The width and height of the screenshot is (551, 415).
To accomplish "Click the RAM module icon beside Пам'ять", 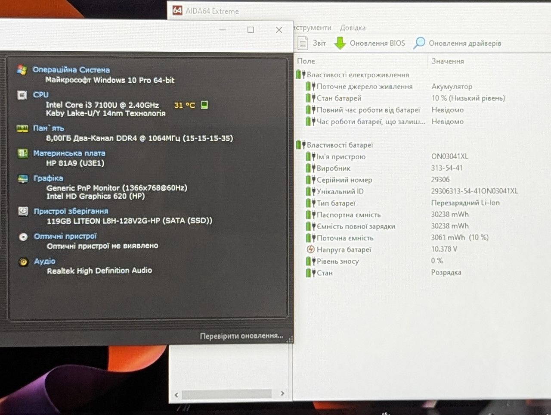I will (22, 128).
